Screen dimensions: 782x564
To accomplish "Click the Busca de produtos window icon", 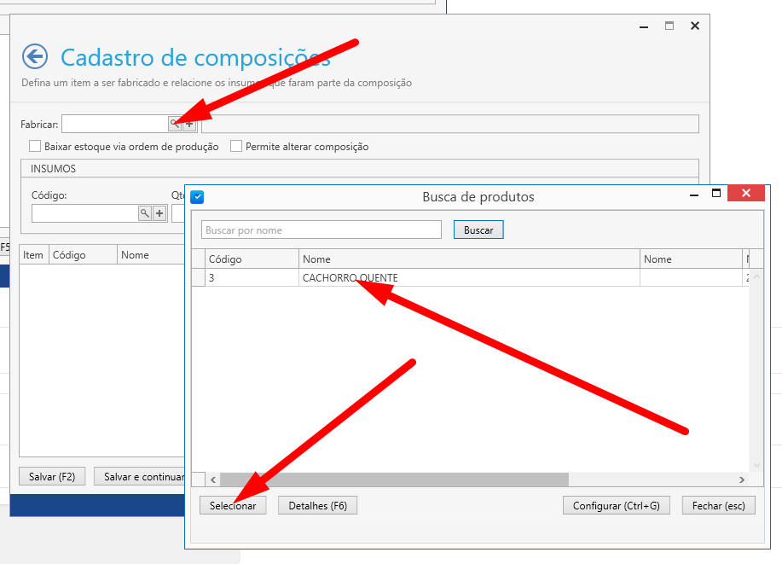I will point(197,197).
